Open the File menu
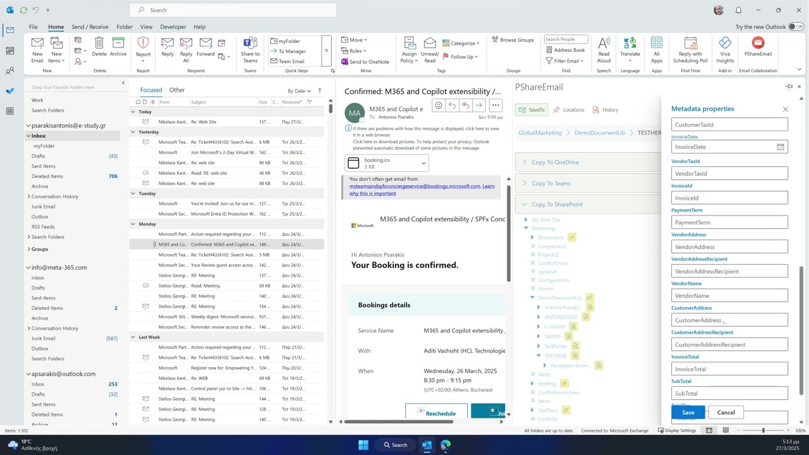 coord(33,27)
